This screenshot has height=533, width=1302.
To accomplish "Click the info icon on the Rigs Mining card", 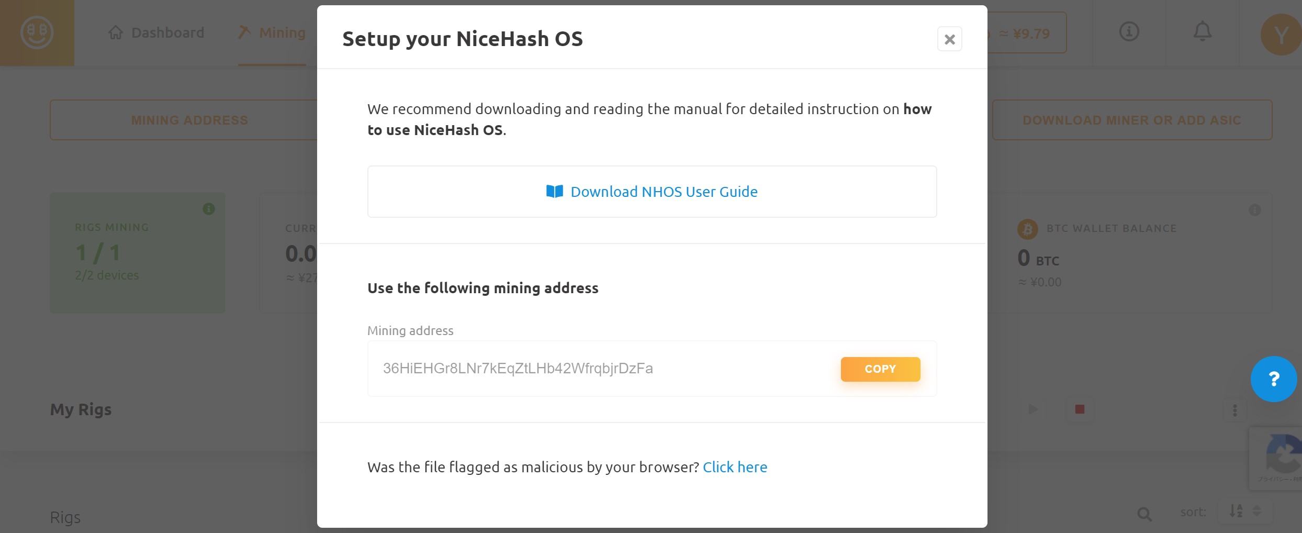I will (x=209, y=208).
